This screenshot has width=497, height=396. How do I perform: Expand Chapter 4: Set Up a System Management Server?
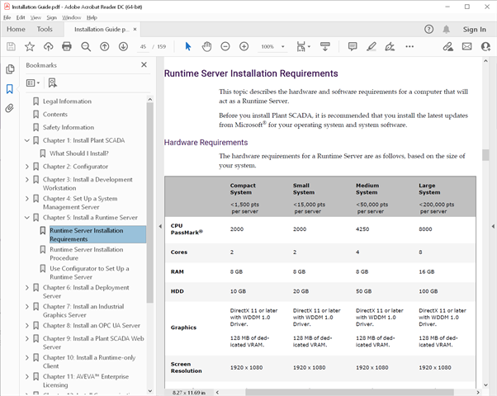click(x=27, y=198)
